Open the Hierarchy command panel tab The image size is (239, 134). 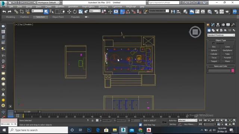tap(218, 25)
